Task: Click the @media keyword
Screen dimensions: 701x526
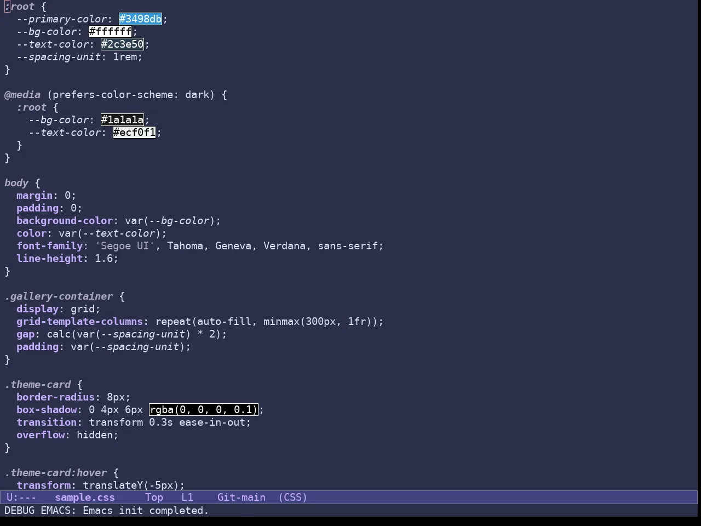Action: [22, 95]
